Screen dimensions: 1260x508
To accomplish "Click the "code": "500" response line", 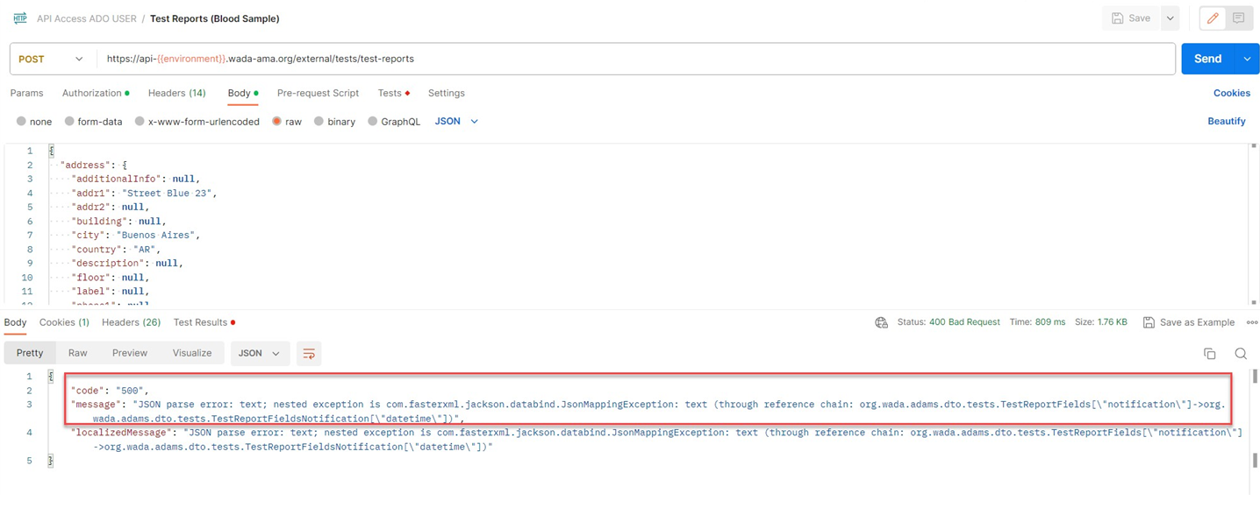I will [110, 391].
